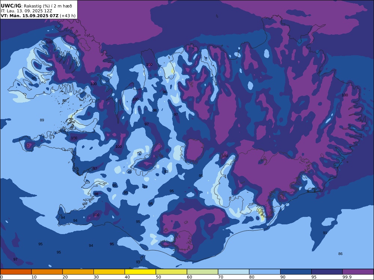Screen dimensions: 374x280
Task: Click the dark orange 0–10 legend swatch
Action: pyautogui.click(x=16, y=272)
